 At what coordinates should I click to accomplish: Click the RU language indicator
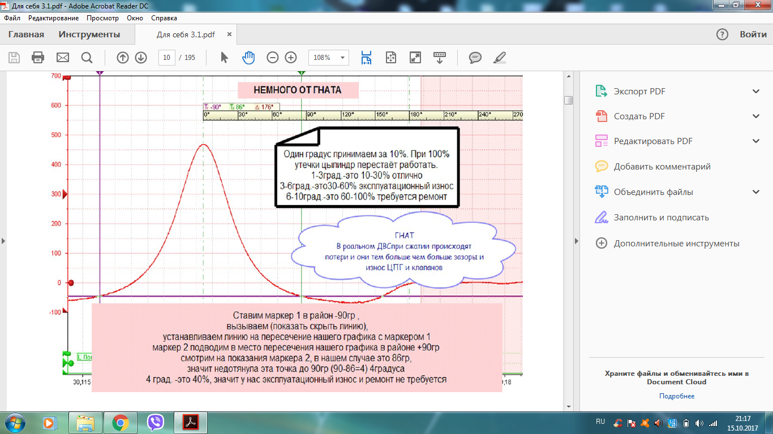coord(600,422)
